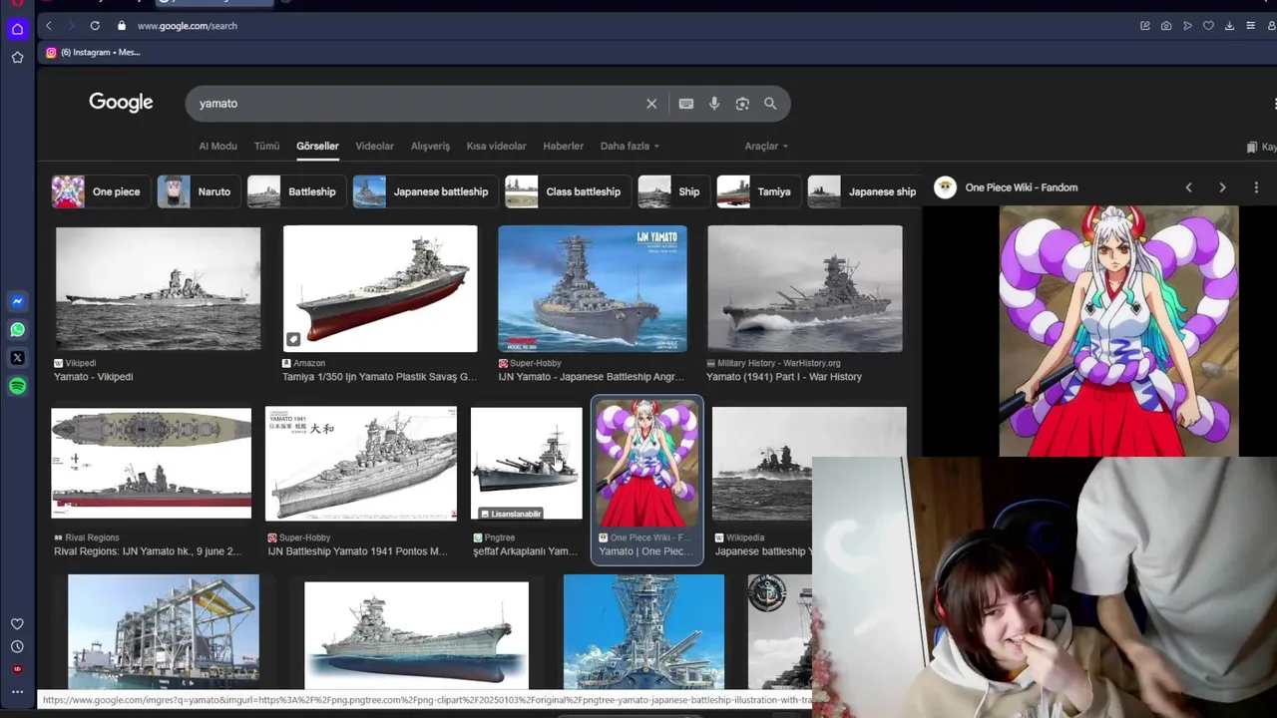The image size is (1277, 718).
Task: Open the Pngtree 'şeffaf Arkaplanlı' thumbnail
Action: tap(527, 464)
